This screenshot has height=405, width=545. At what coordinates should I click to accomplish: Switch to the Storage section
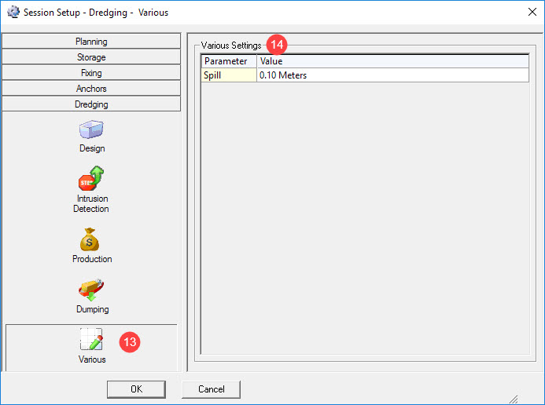91,57
